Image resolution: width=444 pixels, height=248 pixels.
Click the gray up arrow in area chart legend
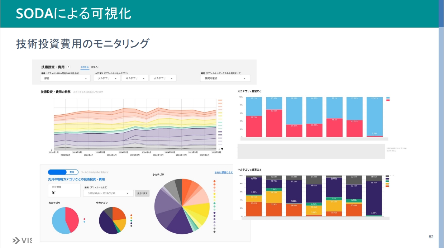point(219,149)
